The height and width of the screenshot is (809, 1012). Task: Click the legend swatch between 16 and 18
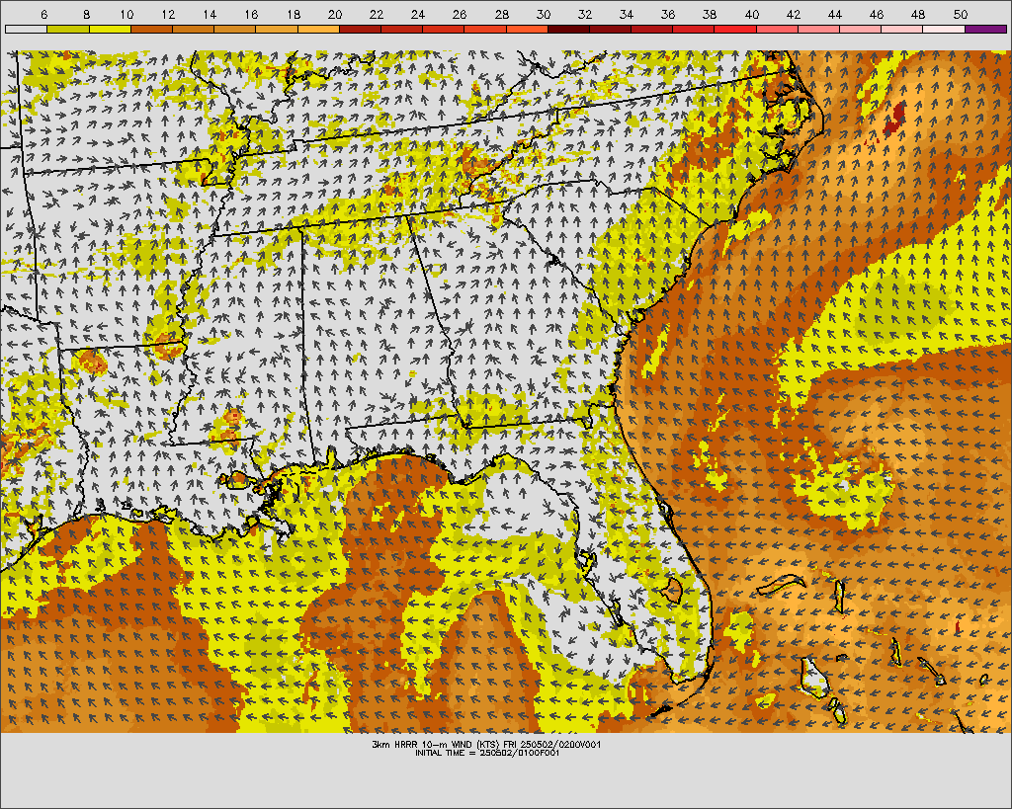click(277, 29)
